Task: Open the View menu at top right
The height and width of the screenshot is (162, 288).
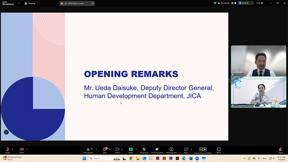Action: coord(259,3)
